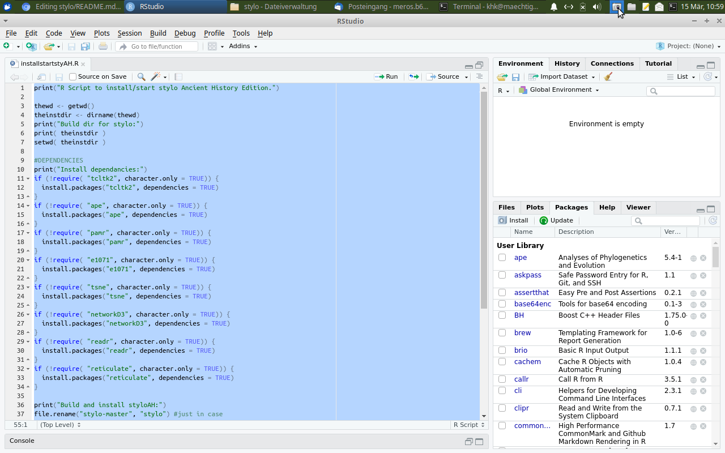
Task: Refresh the Packages list
Action: pos(713,221)
